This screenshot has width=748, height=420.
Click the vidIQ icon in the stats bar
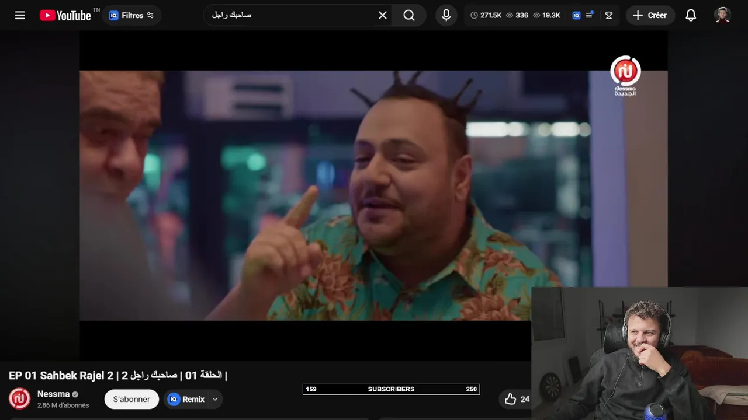pos(576,15)
